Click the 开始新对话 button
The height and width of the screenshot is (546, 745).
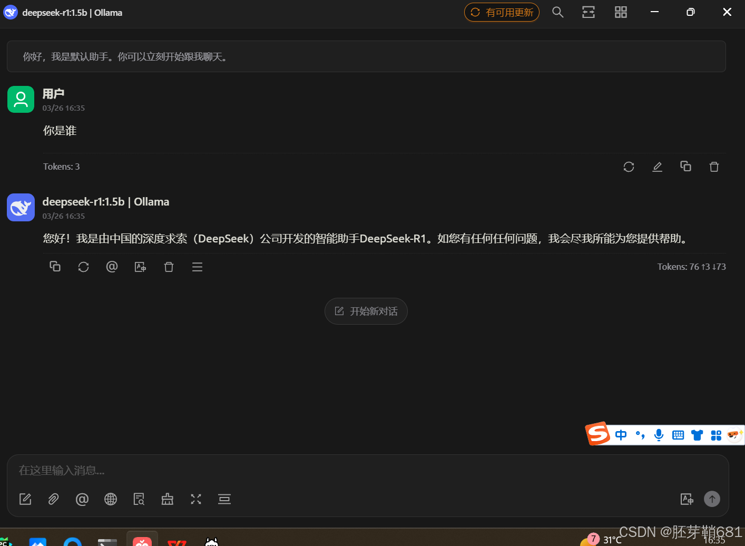366,311
